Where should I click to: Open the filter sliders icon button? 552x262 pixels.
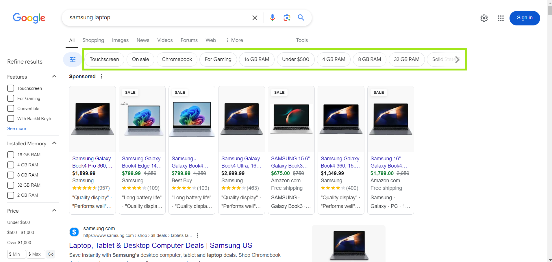pos(73,59)
